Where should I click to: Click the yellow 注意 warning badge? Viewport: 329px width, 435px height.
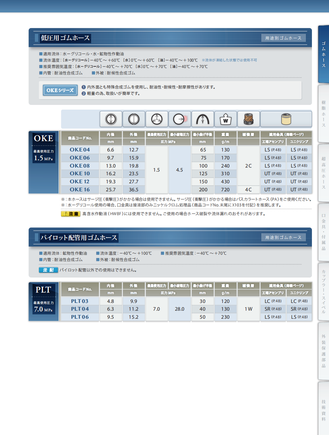pos(71,214)
